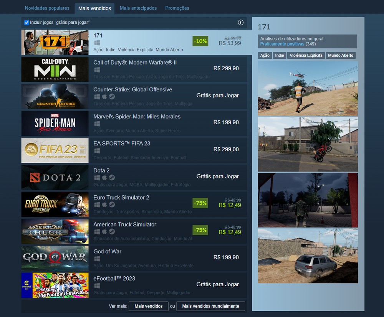
Task: Click the Violência Explícita tag button
Action: tap(306, 55)
